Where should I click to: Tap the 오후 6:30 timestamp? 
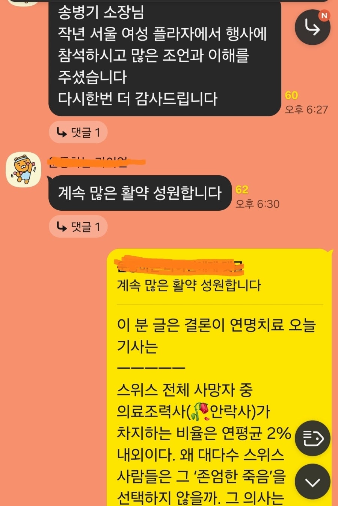[x=257, y=204]
